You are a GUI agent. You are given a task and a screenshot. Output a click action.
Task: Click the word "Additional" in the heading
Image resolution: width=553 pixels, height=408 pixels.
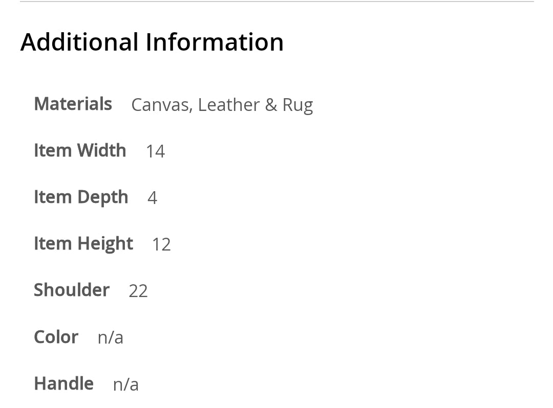coord(79,42)
